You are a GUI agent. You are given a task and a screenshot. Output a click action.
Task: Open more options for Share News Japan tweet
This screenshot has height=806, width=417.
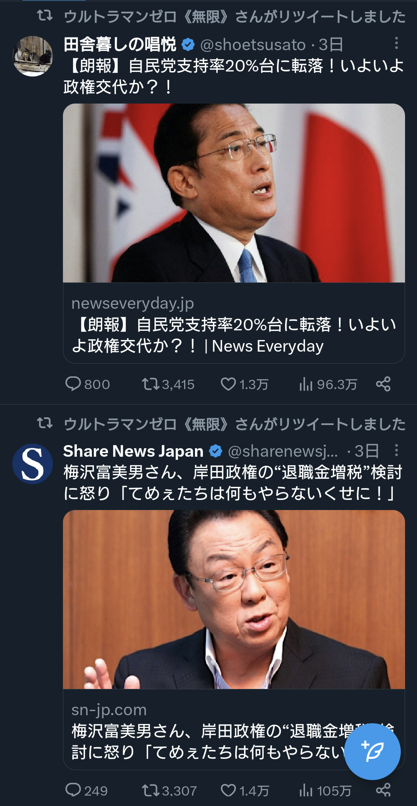tap(396, 451)
